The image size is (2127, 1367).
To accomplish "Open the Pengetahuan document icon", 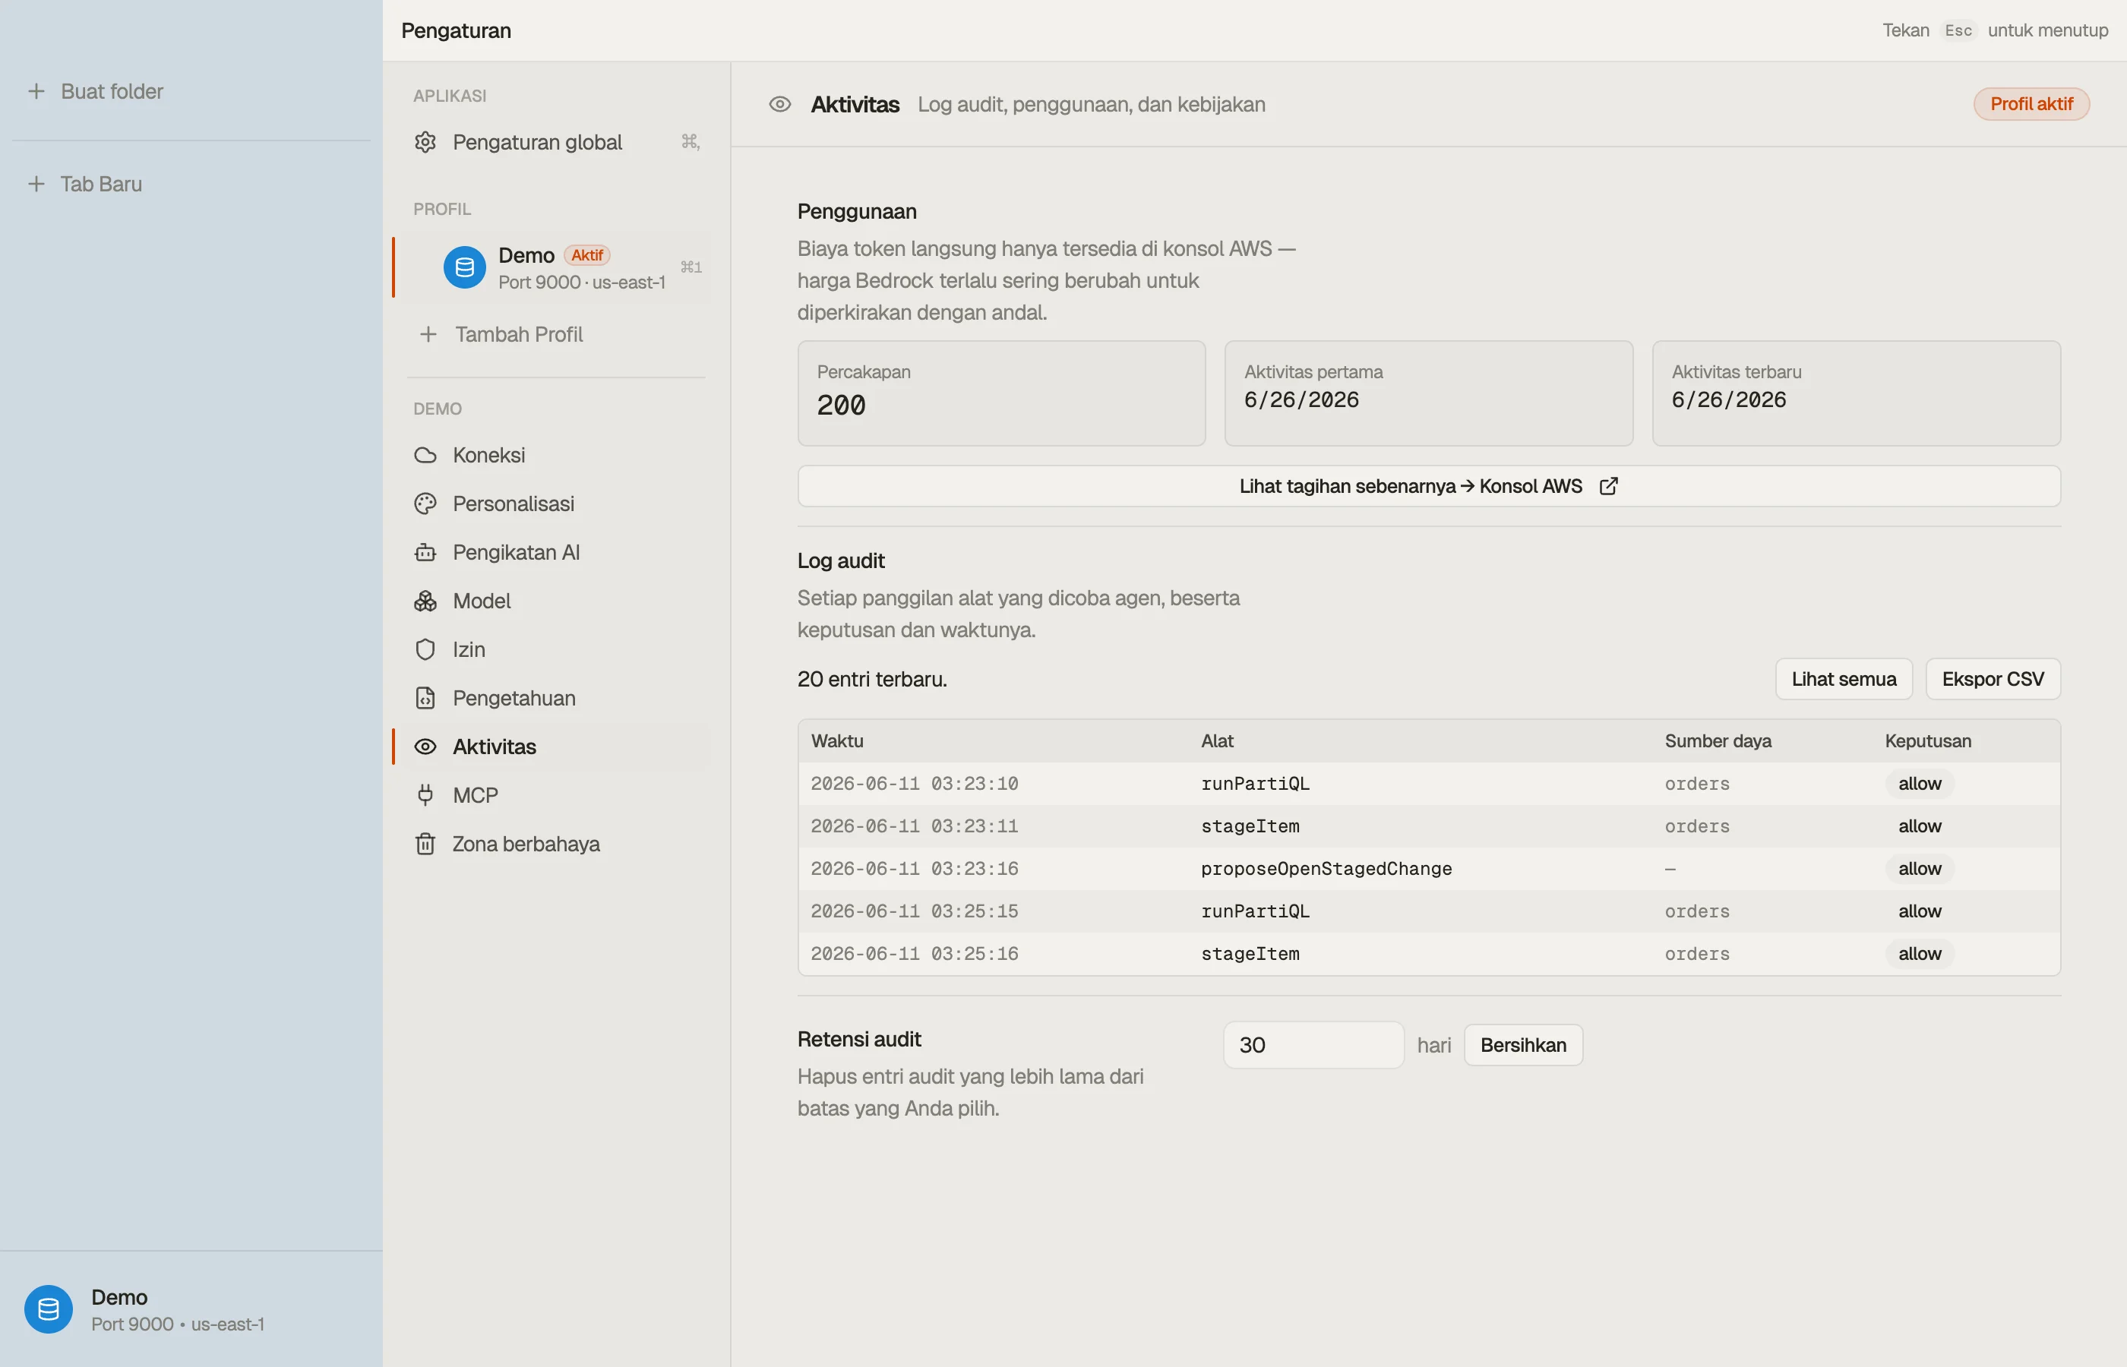I will pyautogui.click(x=425, y=699).
